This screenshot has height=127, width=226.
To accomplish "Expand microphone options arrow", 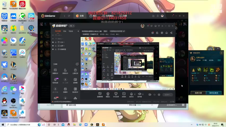I will click(x=135, y=94).
